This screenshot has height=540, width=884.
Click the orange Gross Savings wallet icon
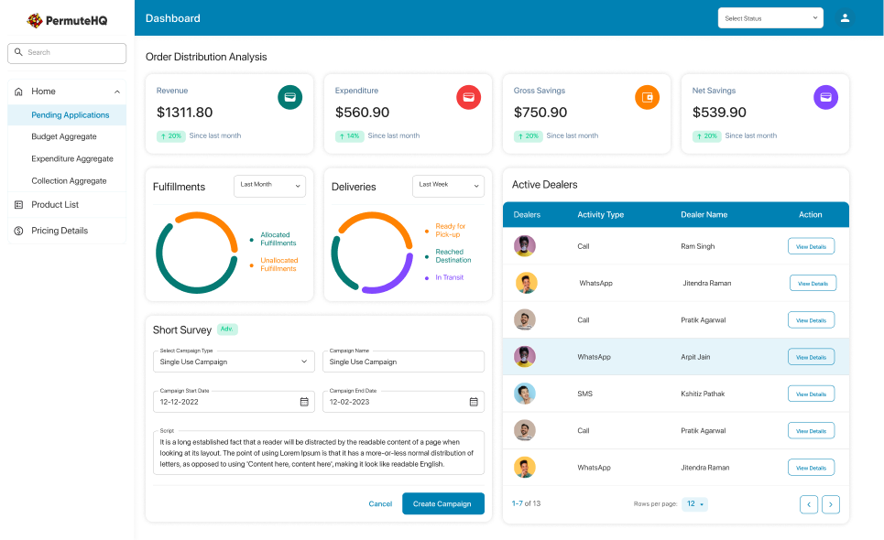[x=648, y=97]
